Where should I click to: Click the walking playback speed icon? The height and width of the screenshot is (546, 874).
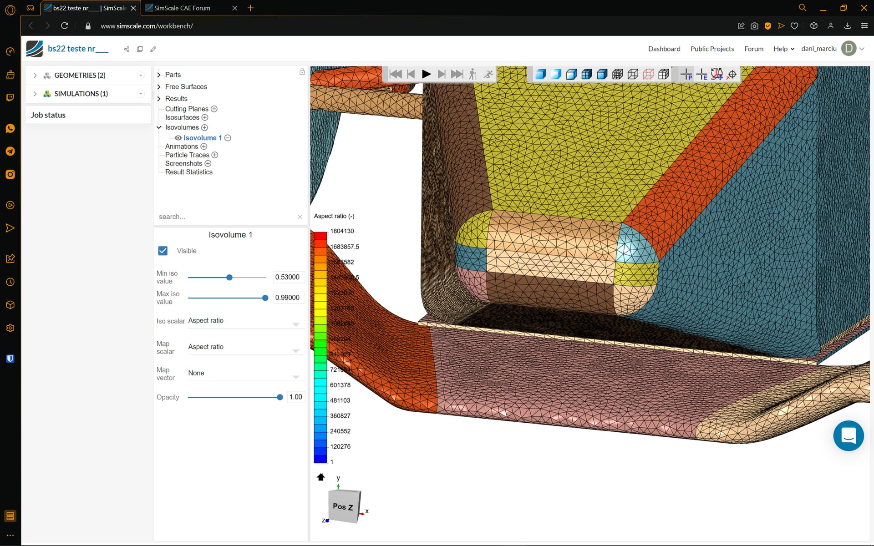click(x=472, y=74)
